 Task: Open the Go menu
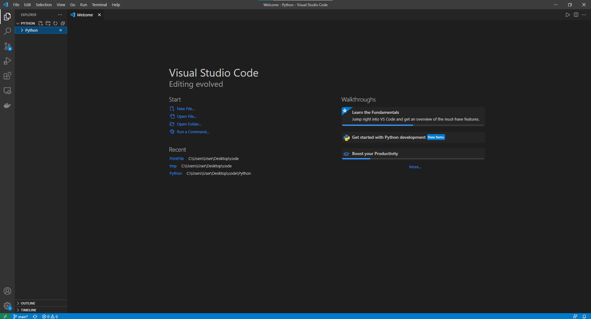pos(73,5)
